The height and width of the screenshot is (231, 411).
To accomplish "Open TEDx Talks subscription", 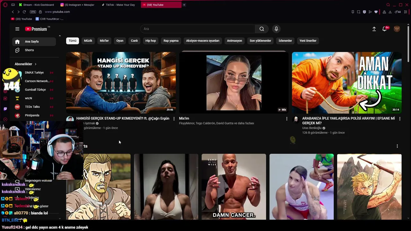I will click(x=34, y=107).
